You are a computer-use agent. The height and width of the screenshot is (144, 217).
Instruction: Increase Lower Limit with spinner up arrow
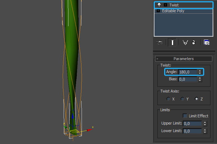205,130
